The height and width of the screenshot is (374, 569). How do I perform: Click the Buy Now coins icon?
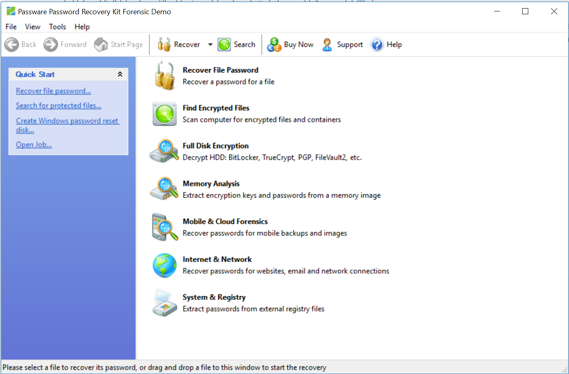274,44
